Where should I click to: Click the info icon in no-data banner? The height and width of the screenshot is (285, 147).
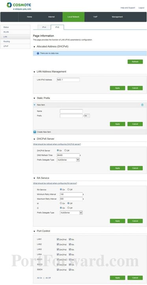point(38,53)
